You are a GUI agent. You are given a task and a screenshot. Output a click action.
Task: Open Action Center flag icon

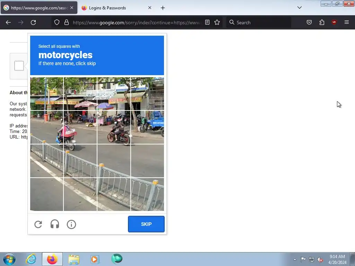click(x=303, y=259)
